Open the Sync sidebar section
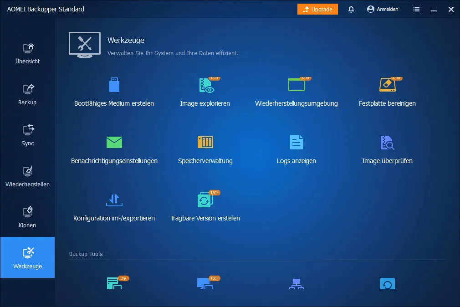This screenshot has width=460, height=307. [x=27, y=135]
